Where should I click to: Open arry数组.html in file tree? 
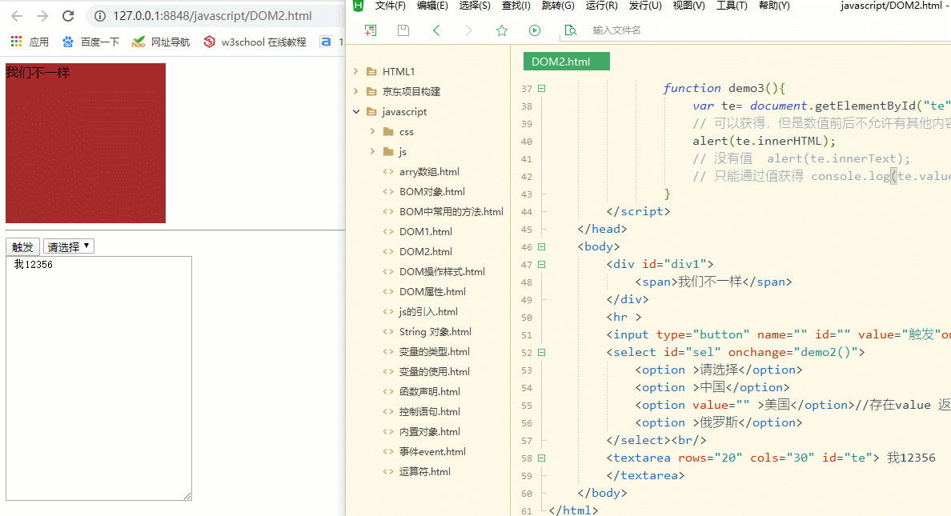point(429,171)
